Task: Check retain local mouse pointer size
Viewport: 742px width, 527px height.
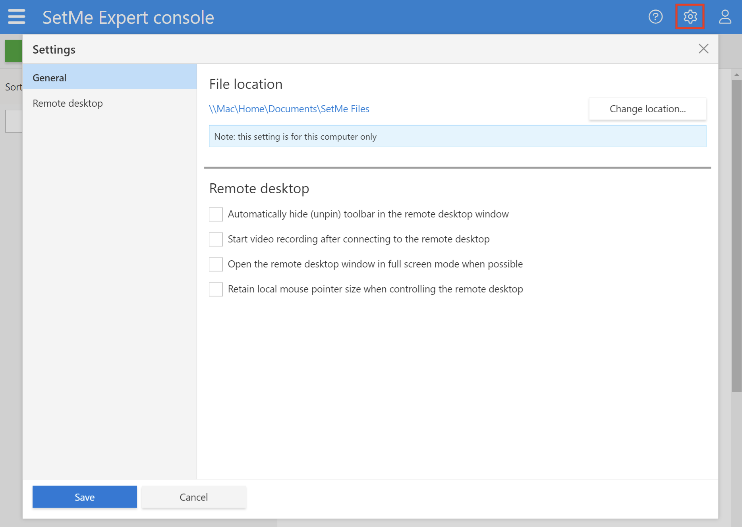Action: pos(215,289)
